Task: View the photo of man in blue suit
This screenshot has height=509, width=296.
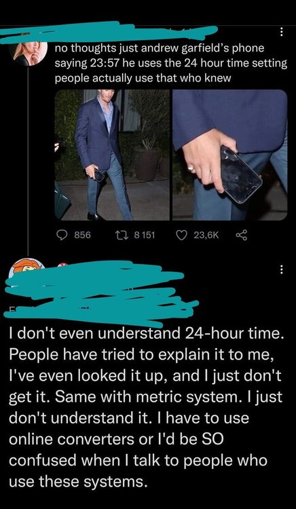Action: coord(112,155)
